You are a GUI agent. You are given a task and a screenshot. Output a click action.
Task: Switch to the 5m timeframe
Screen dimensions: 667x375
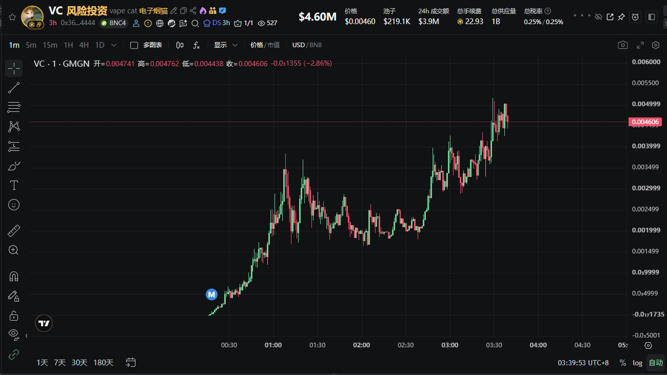(x=31, y=45)
